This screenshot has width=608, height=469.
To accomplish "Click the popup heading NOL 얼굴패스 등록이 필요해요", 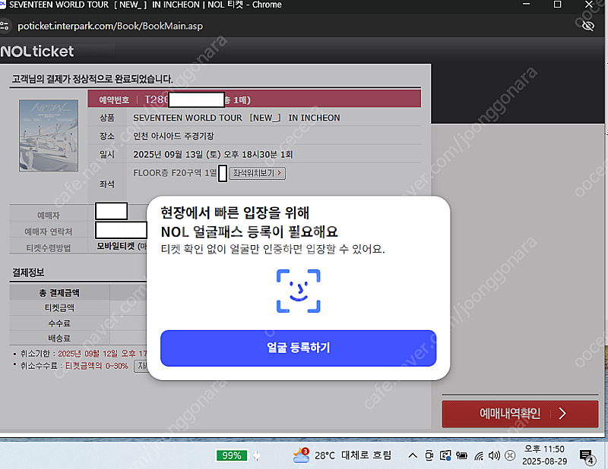I will pos(249,232).
